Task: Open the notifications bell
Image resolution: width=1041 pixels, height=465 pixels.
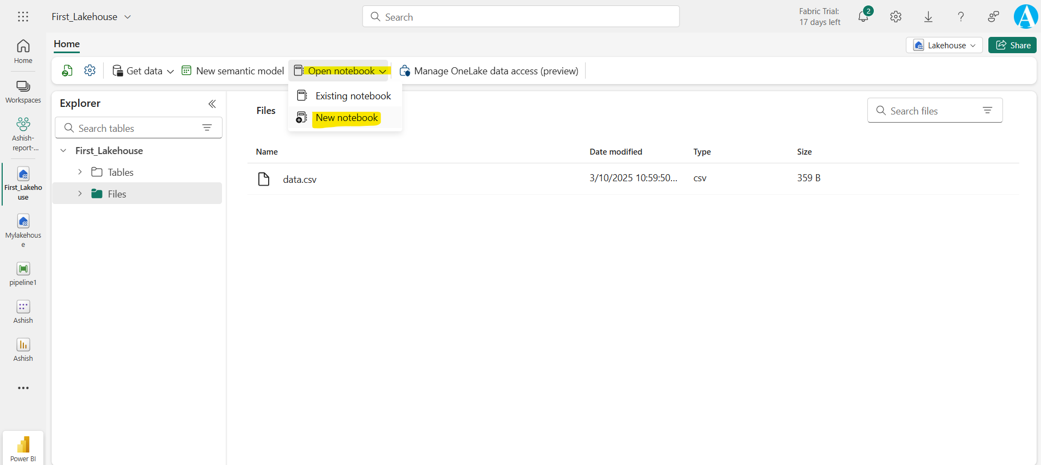Action: pyautogui.click(x=863, y=17)
